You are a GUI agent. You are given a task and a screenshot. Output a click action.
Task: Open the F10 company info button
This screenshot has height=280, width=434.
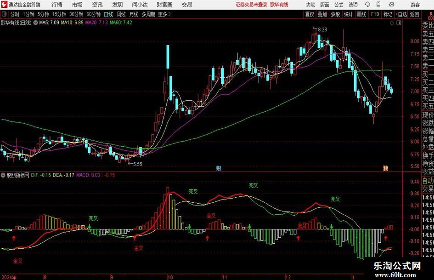[x=375, y=14]
